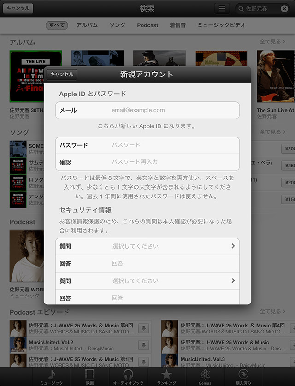Tap the search field containing 佐野元春
295x386 pixels.
click(263, 9)
